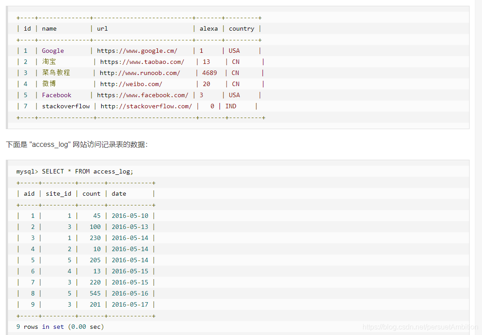Viewport: 482px width, 335px height.
Task: Click the country column header
Action: click(x=242, y=28)
